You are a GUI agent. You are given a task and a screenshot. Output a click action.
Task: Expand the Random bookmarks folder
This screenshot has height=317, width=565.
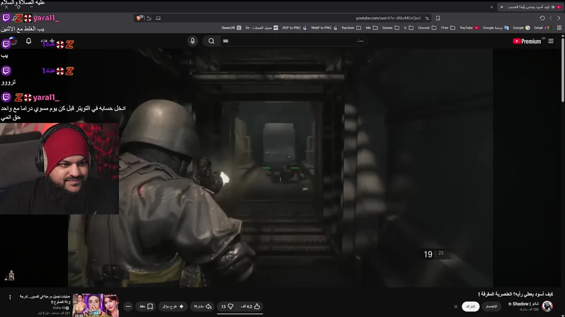pyautogui.click(x=351, y=28)
